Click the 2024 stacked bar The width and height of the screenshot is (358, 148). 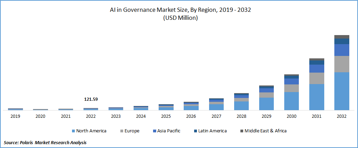[141, 108]
